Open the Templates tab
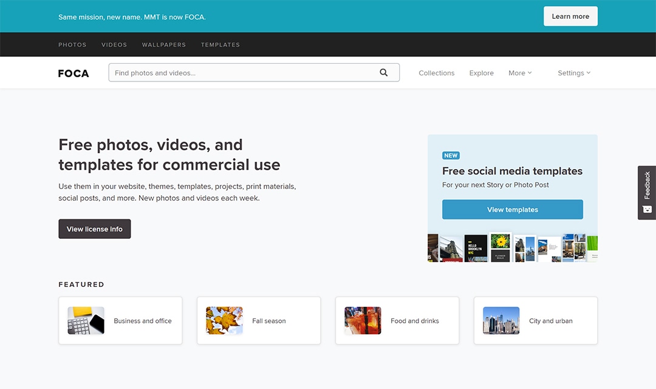The height and width of the screenshot is (389, 656). click(x=220, y=44)
